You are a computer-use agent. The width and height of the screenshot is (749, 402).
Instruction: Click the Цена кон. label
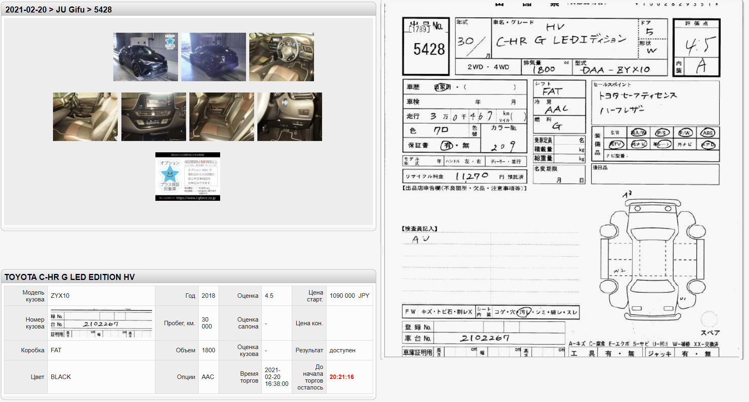[x=309, y=323]
